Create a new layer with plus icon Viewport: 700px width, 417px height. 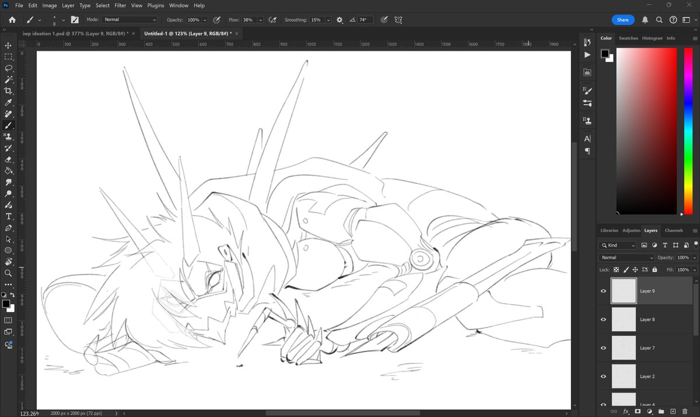tap(673, 411)
